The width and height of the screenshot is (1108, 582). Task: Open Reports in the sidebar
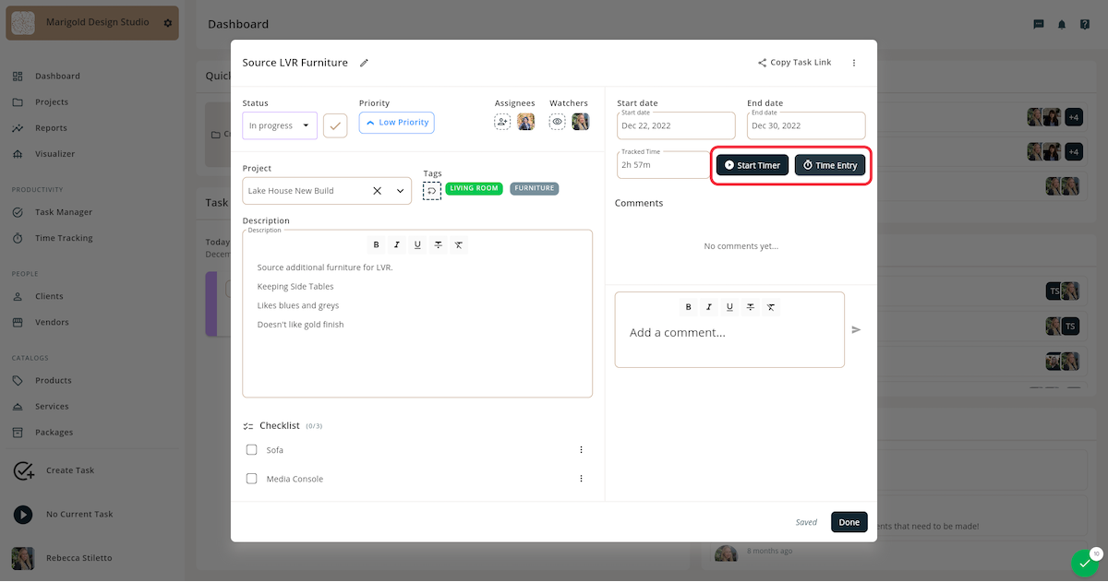pos(51,128)
